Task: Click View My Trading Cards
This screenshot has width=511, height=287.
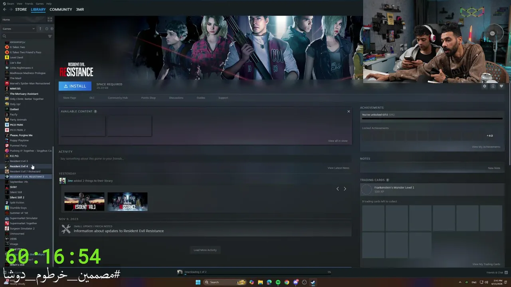Action: click(486, 264)
